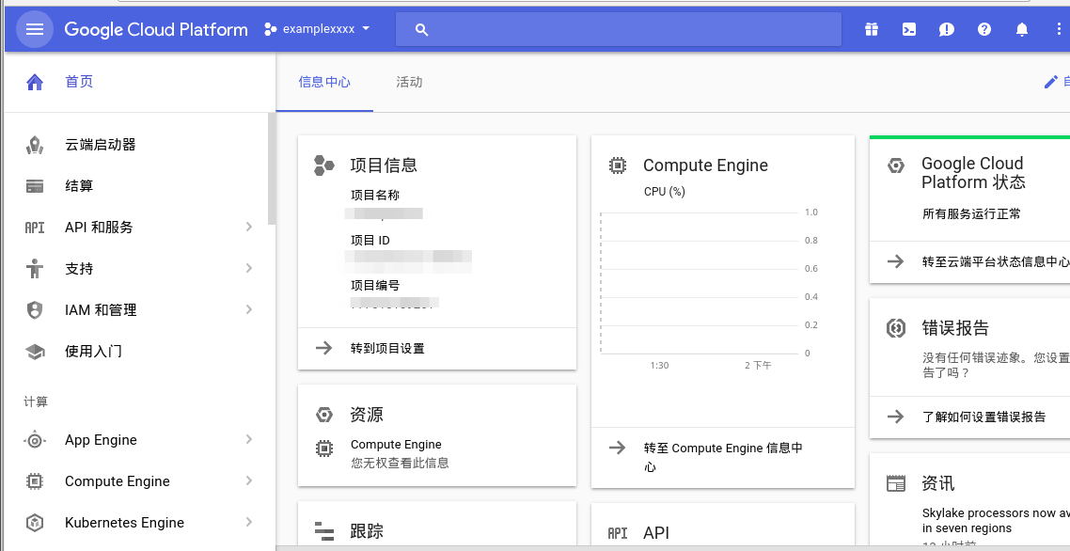Open 云端启动器 from sidebar
This screenshot has width=1070, height=551.
(x=101, y=145)
